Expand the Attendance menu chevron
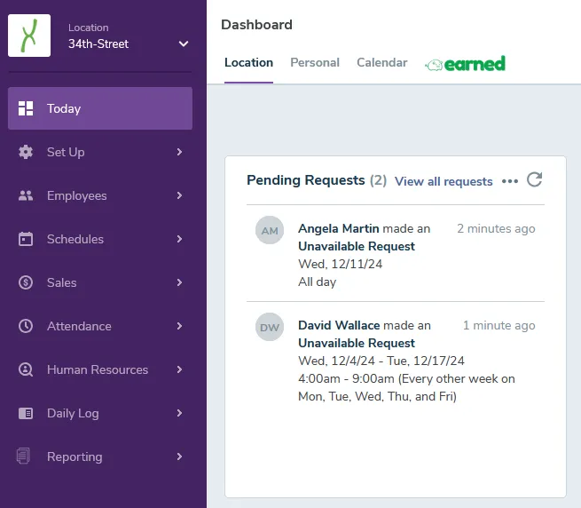581x508 pixels. pyautogui.click(x=180, y=326)
